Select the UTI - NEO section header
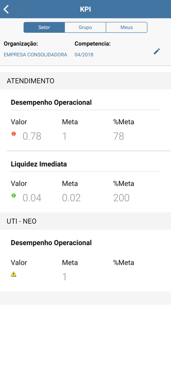 (x=85, y=221)
